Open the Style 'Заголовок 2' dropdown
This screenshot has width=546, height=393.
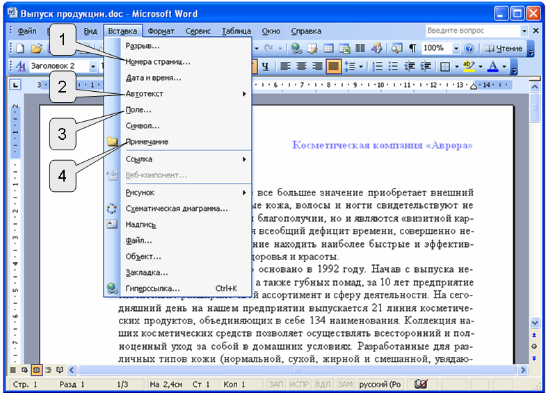pyautogui.click(x=93, y=66)
